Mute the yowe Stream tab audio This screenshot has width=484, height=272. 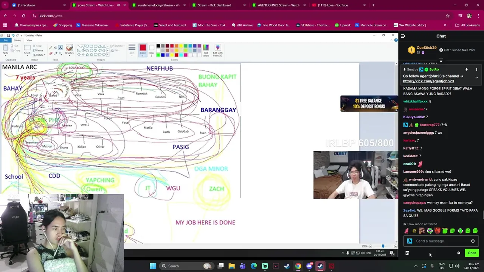click(x=118, y=5)
